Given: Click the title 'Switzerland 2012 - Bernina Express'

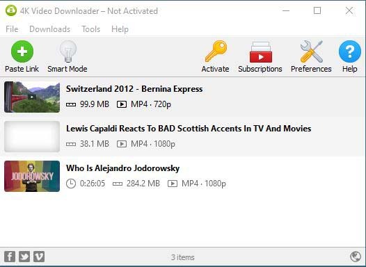Looking at the screenshot, I should click(x=134, y=89).
